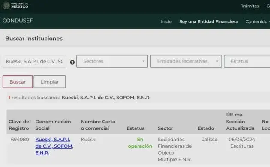Open the Entidades federativas dropdown
270x167 pixels.
point(186,61)
